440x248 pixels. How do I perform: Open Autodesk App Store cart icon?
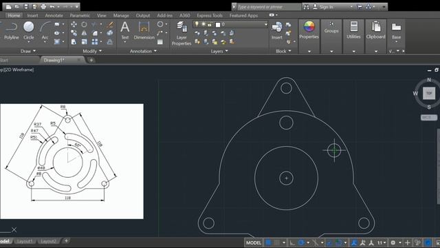pos(359,7)
